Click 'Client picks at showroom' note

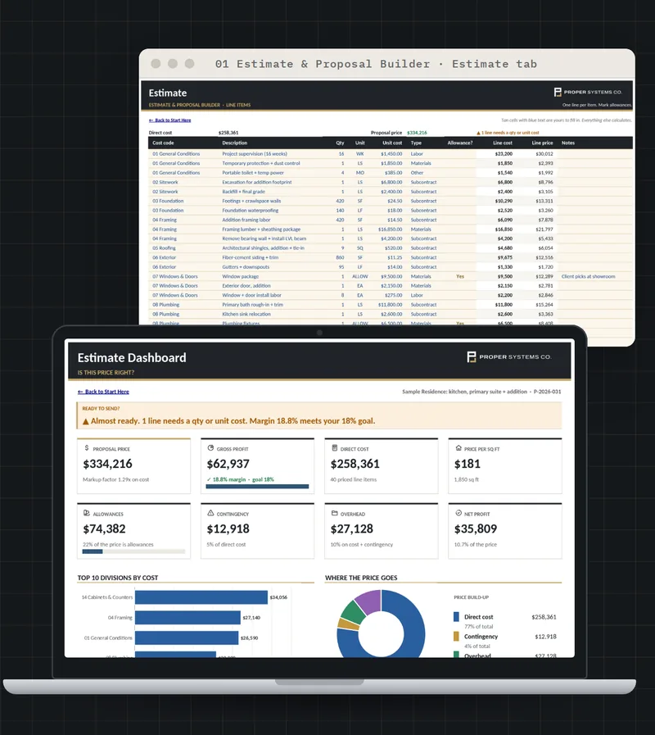588,276
